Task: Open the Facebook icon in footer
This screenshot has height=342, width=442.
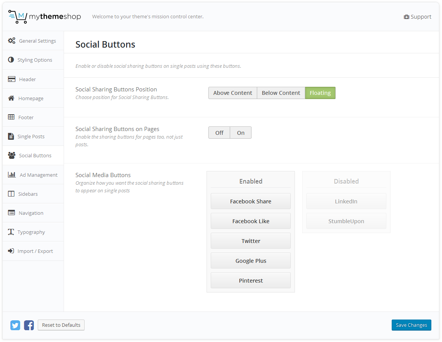Action: 29,325
